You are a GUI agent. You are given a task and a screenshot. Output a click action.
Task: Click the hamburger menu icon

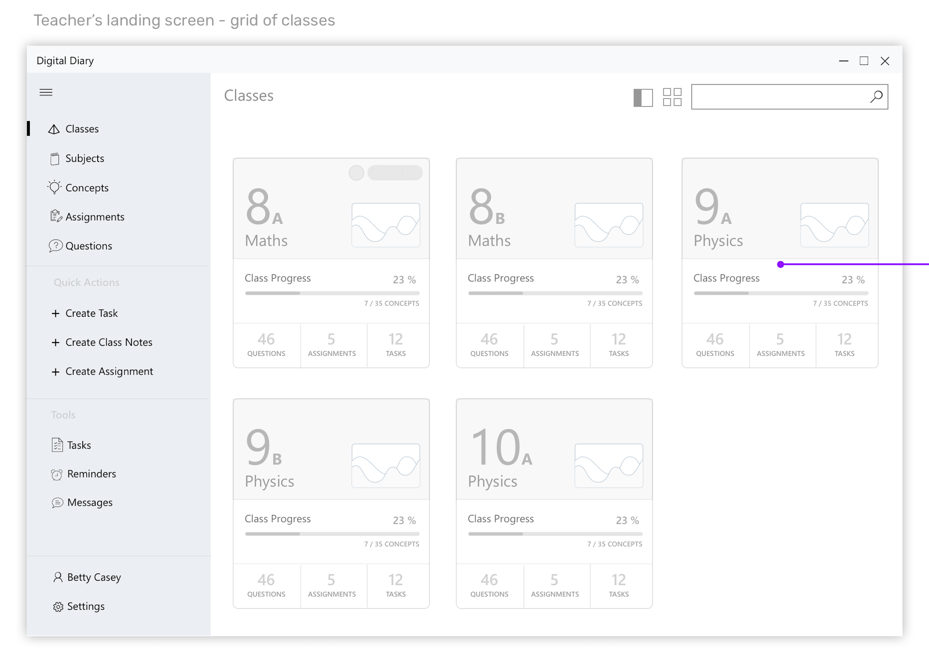tap(46, 92)
